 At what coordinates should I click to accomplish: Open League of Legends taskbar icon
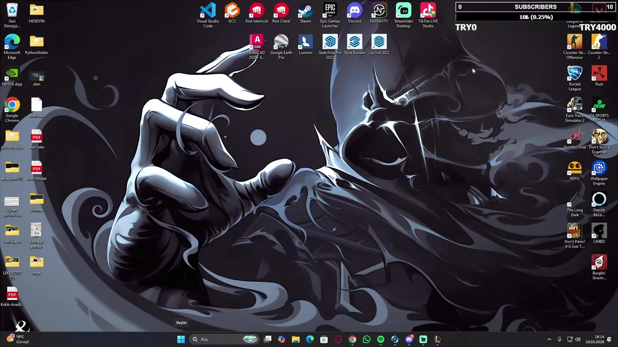(437, 339)
